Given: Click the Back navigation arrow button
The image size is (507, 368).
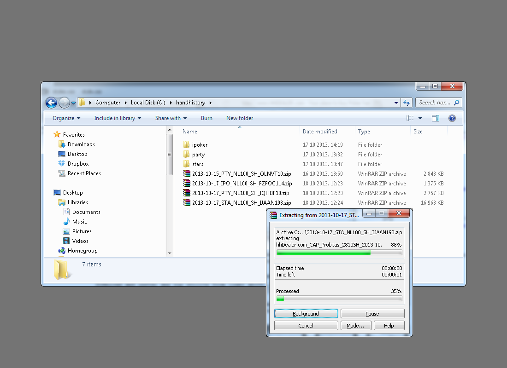Looking at the screenshot, I should click(51, 103).
